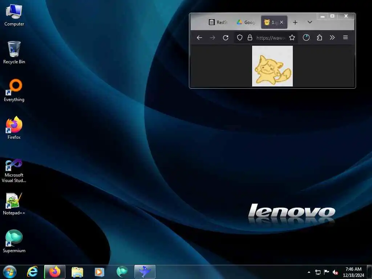Click the site security padlock icon

250,37
